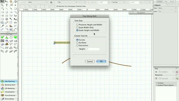179x101 pixels.
Task: Open the Resources menu arrow
Action: click(177, 75)
